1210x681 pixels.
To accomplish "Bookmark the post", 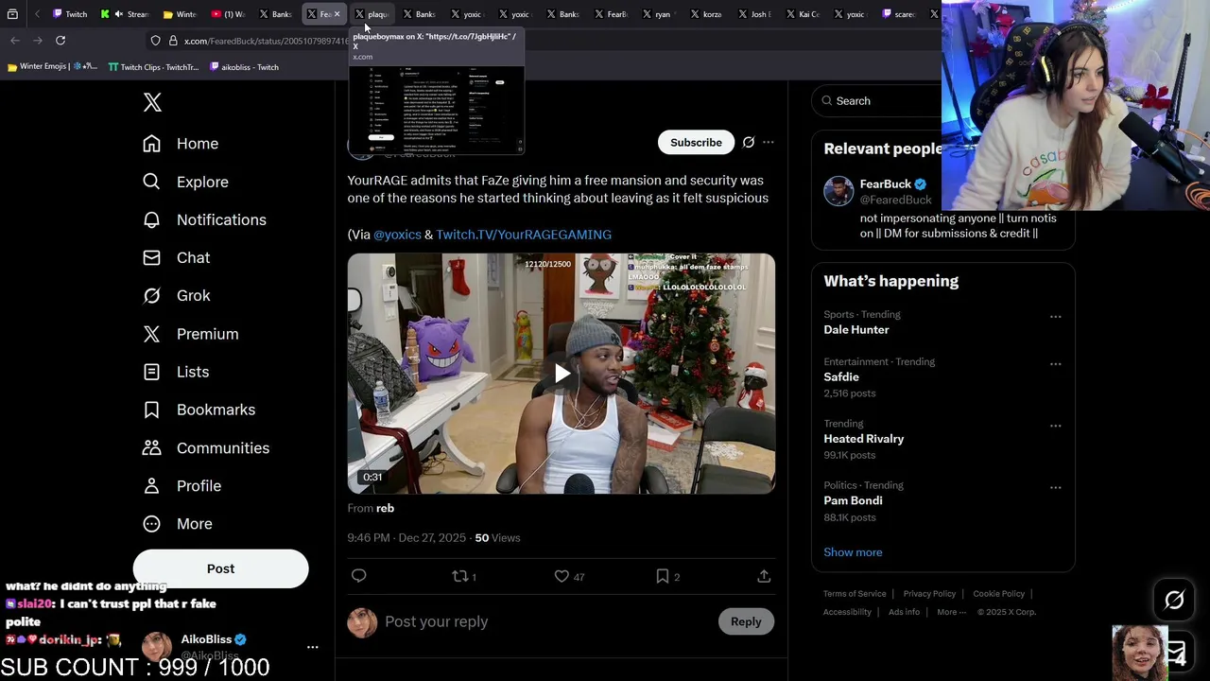I will coord(663,575).
